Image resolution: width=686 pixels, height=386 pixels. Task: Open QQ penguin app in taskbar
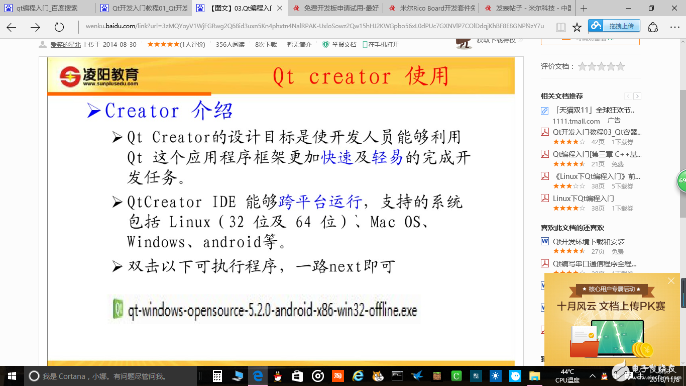(x=277, y=376)
